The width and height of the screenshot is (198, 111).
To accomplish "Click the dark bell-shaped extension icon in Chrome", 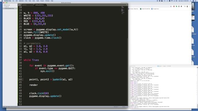I will tap(182, 6).
